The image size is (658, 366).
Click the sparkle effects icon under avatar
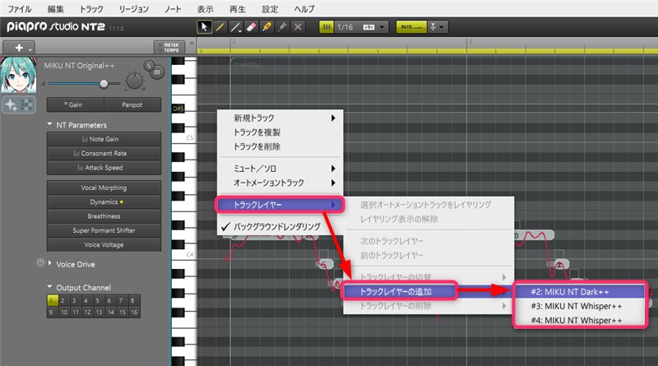point(11,105)
